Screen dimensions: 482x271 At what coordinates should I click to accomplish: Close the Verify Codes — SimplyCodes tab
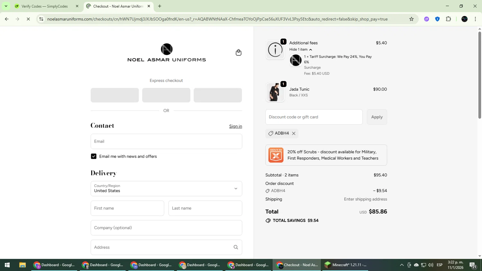[77, 6]
